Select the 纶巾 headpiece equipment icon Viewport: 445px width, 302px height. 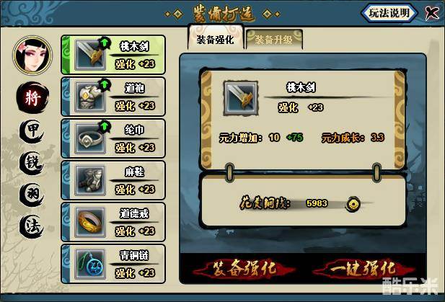[89, 138]
